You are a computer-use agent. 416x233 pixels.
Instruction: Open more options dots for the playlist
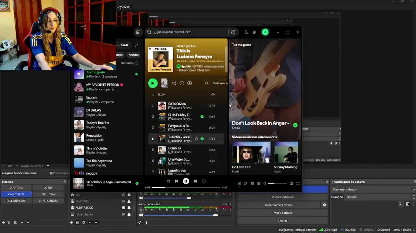tap(197, 83)
